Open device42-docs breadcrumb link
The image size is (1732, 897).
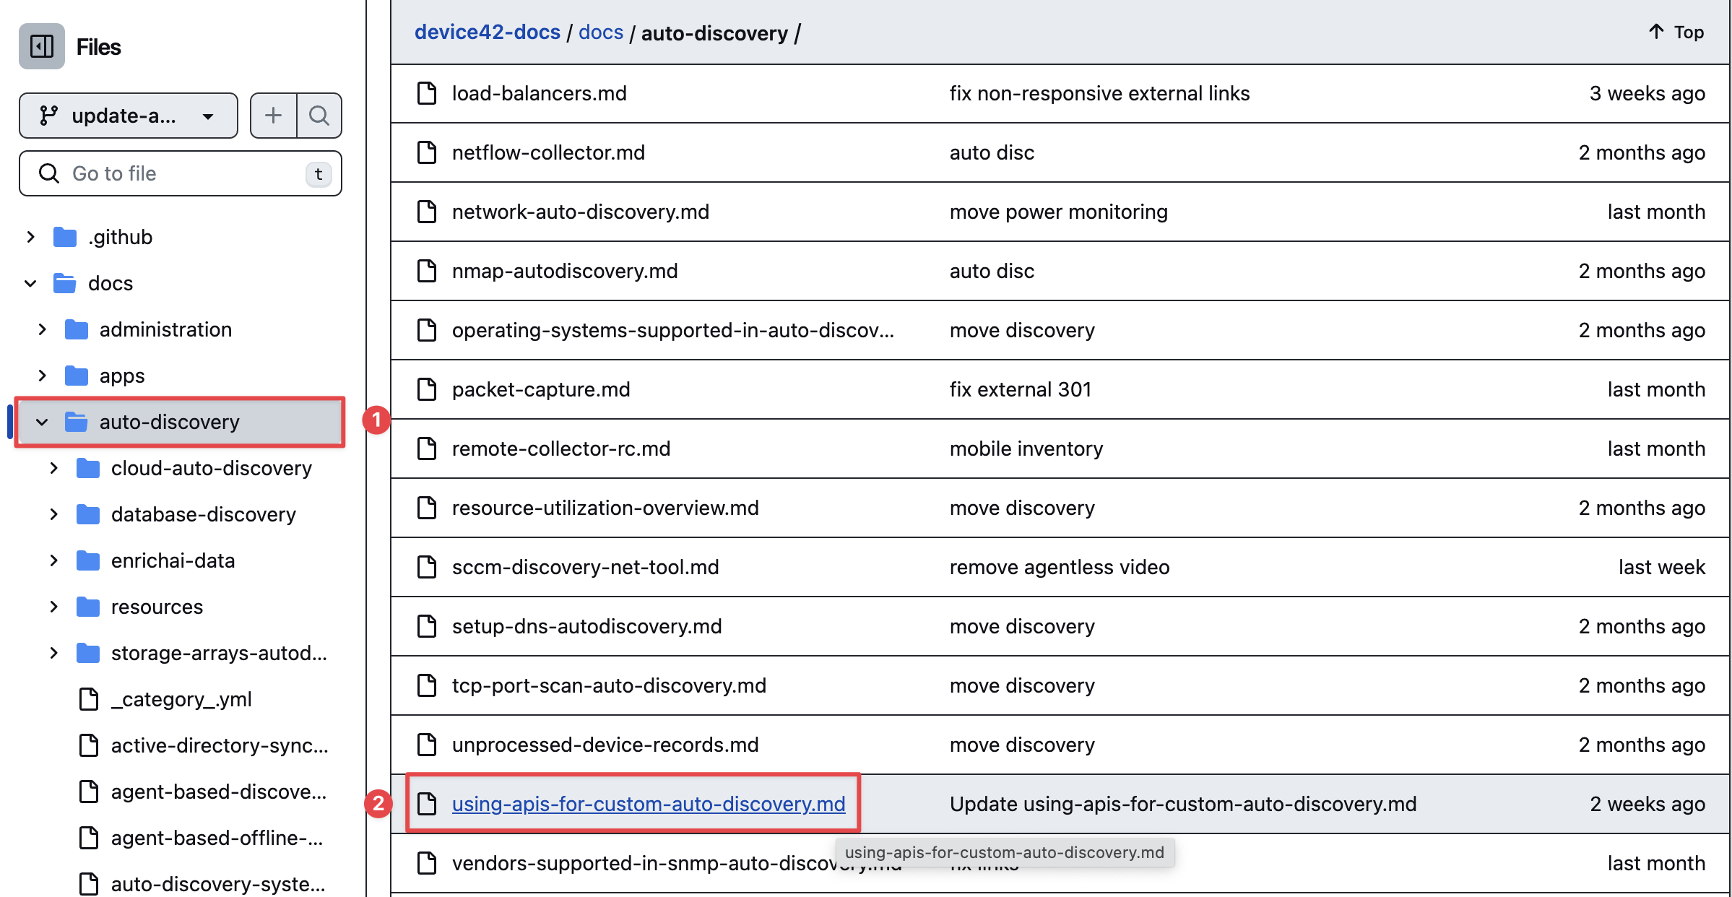point(487,32)
